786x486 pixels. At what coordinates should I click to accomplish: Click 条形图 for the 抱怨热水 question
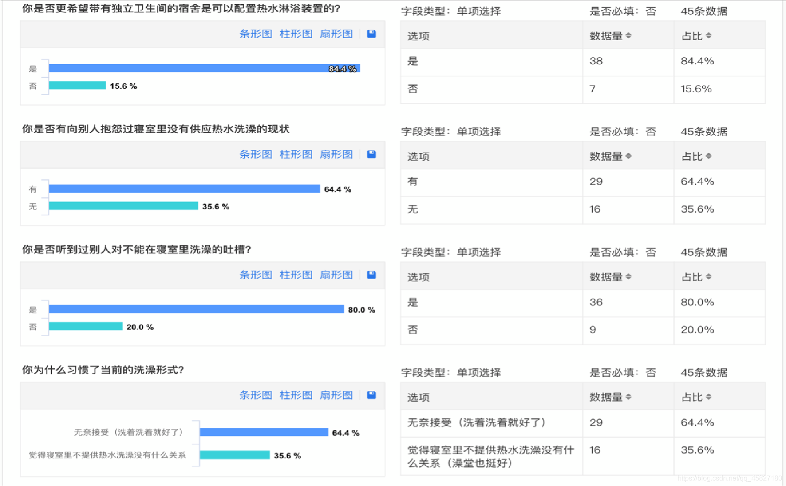coord(256,154)
